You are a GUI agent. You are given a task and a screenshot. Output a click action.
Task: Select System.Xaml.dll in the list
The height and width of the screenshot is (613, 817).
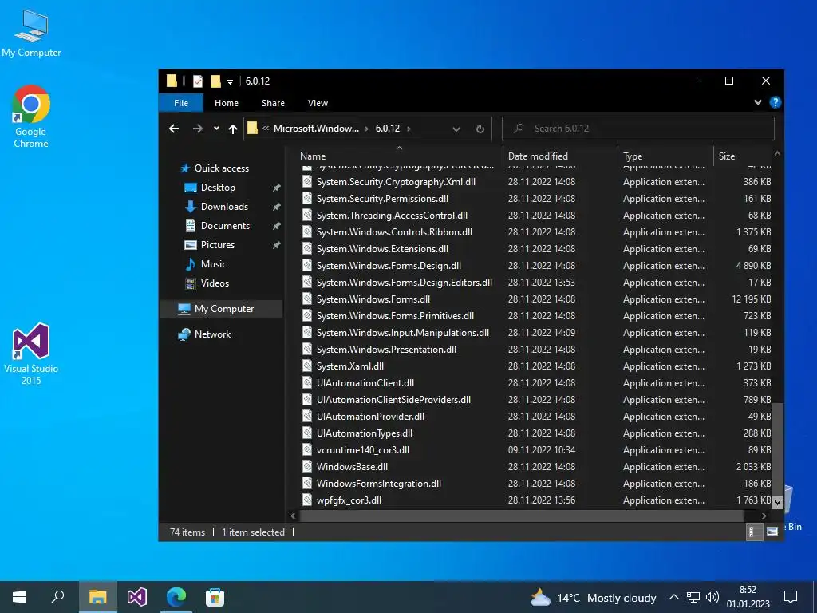coord(350,366)
